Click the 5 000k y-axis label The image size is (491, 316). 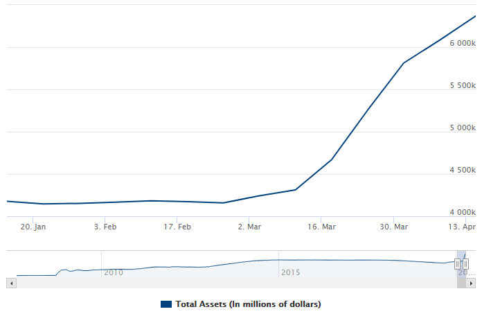coord(462,128)
